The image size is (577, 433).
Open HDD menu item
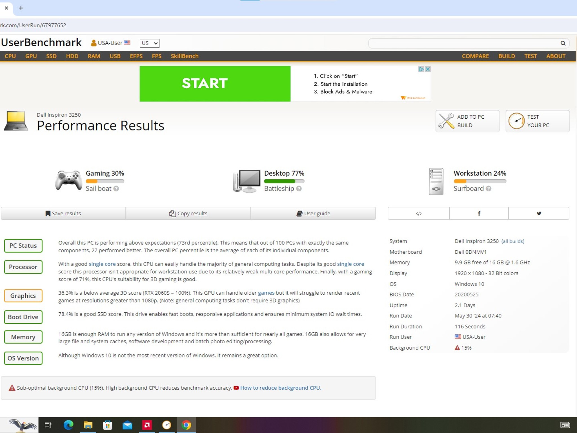pyautogui.click(x=72, y=56)
